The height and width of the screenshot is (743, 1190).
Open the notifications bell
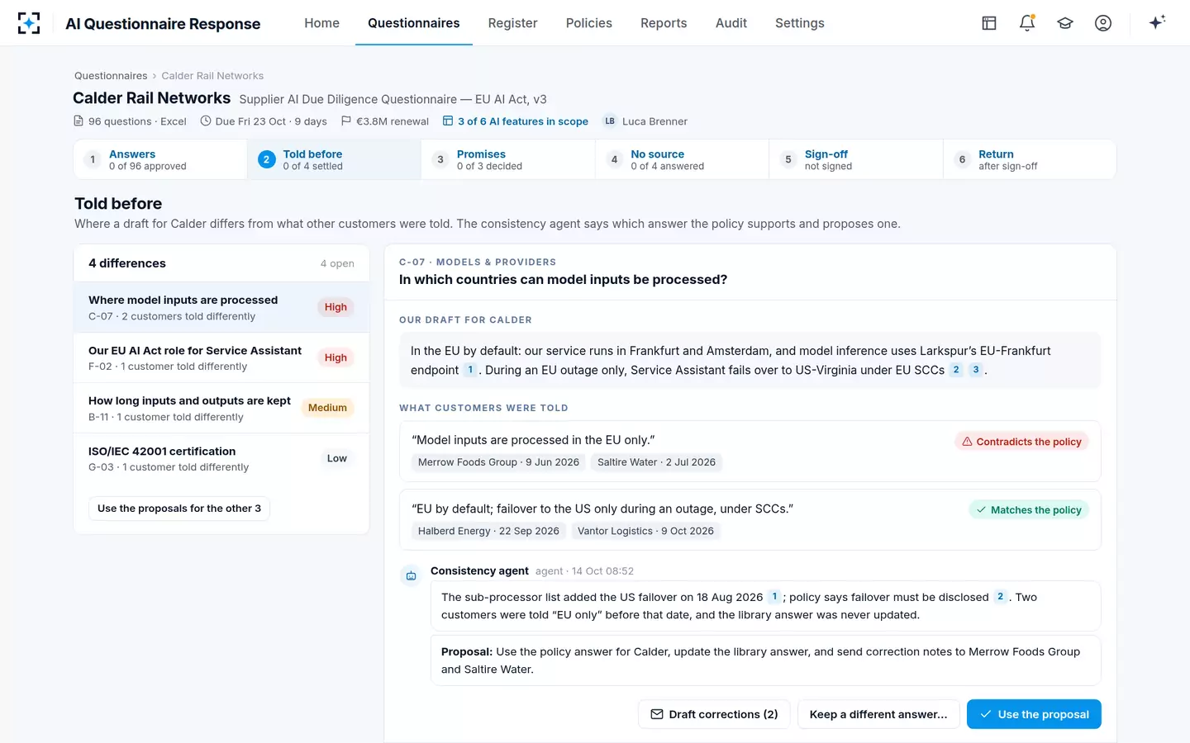pos(1027,23)
